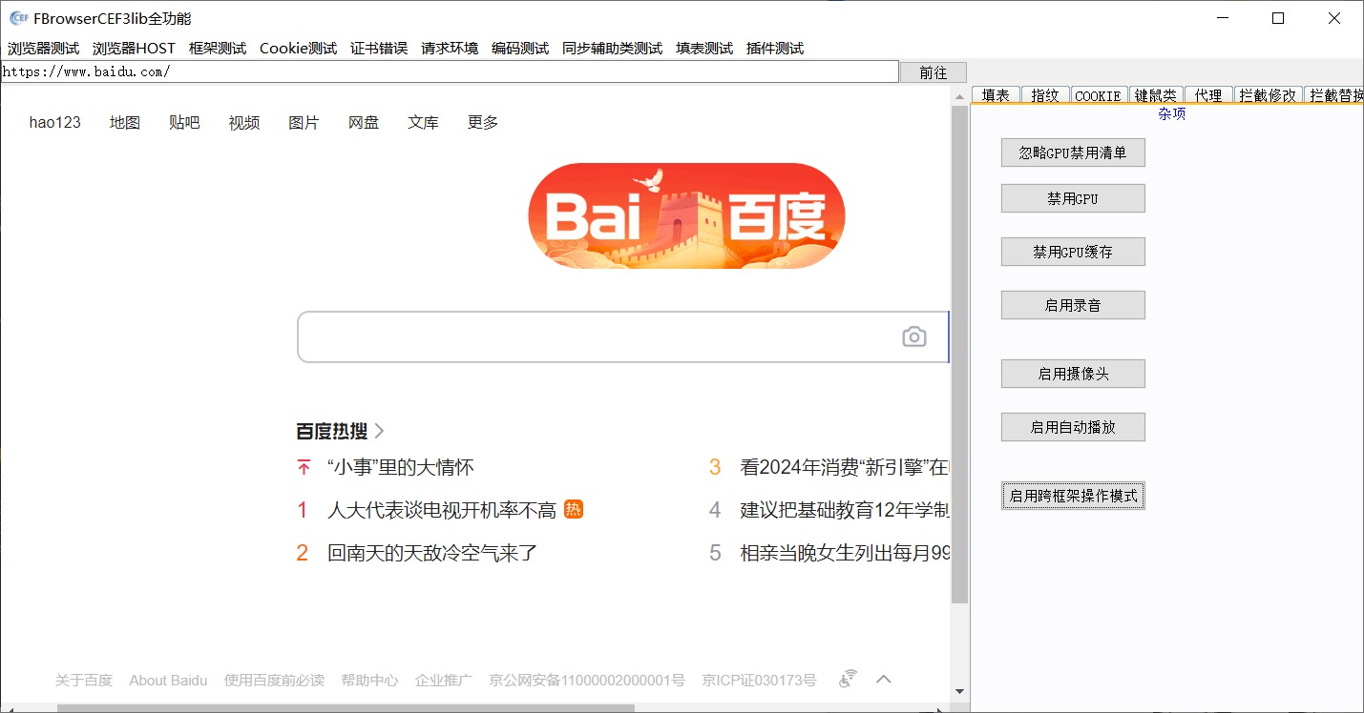
Task: Open hot search 相亲当晚女生列出每月99
Action: pos(845,553)
